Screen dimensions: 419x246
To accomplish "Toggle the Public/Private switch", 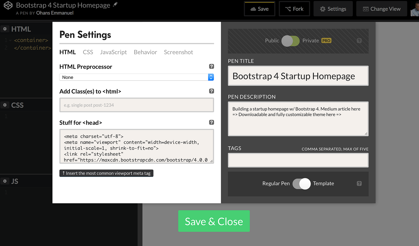I will pyautogui.click(x=290, y=41).
